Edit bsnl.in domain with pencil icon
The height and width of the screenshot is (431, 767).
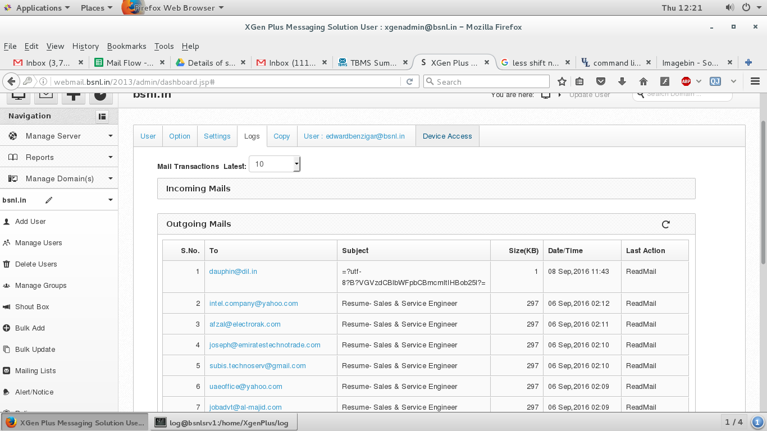(x=49, y=200)
